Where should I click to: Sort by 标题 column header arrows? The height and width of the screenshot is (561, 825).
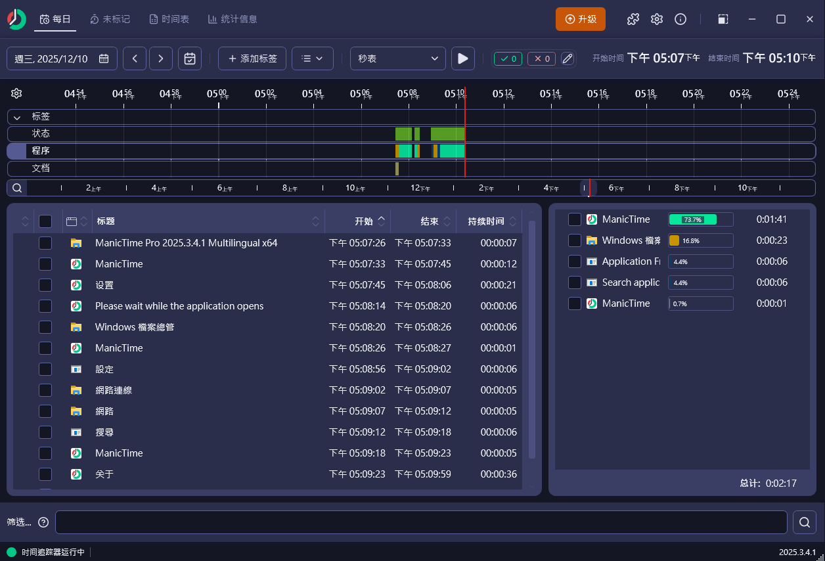click(x=316, y=221)
